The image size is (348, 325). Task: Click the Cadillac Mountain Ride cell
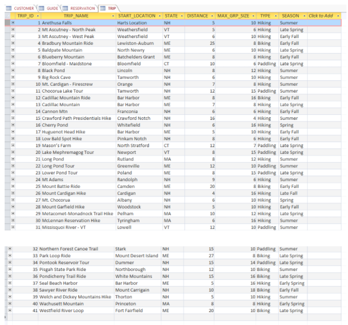[78, 98]
